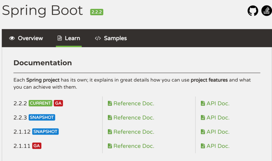Click the 2.1.11 Reference Doc file icon
Screen dimensions: 272x161
click(x=110, y=146)
